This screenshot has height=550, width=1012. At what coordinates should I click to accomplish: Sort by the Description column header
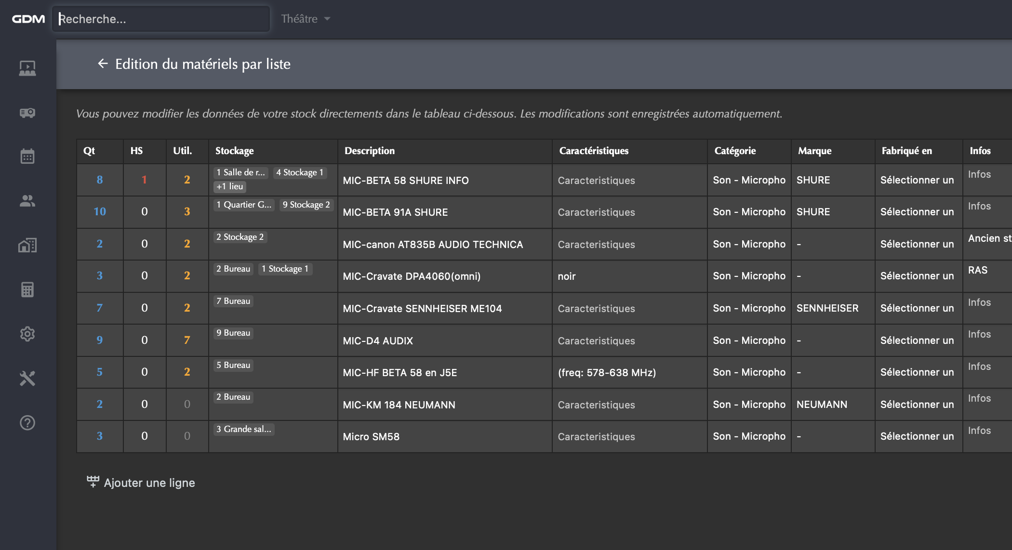(370, 151)
